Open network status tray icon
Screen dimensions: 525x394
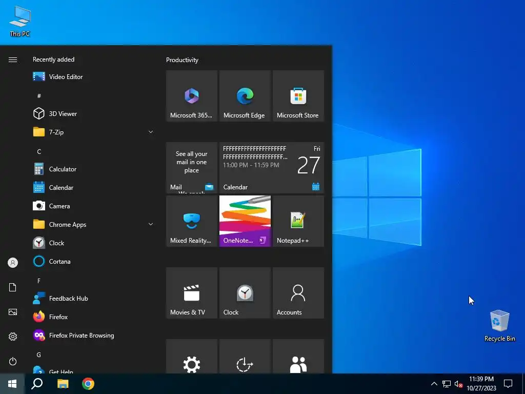(x=447, y=384)
